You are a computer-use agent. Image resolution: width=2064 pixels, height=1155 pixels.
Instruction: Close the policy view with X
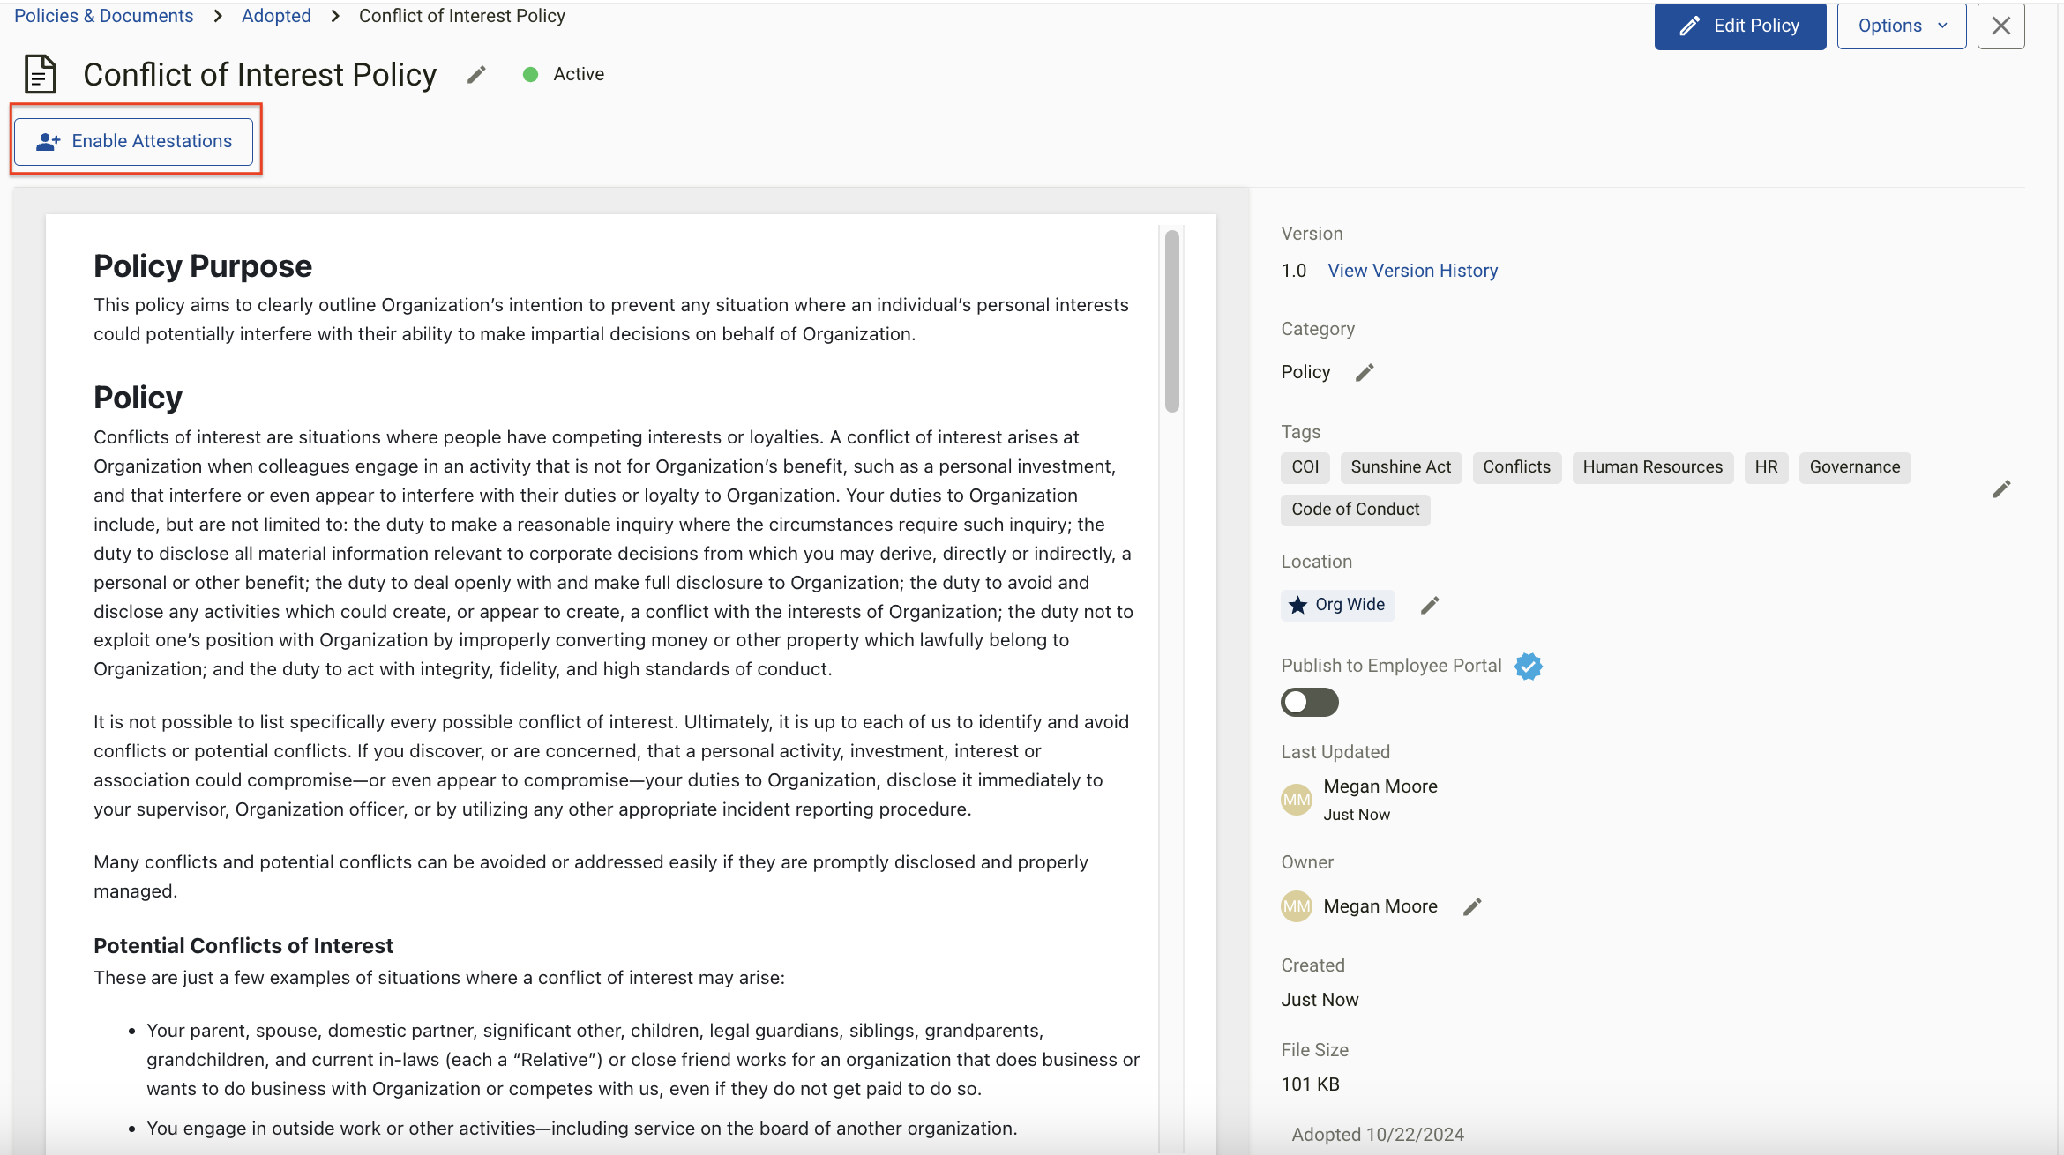click(2000, 26)
